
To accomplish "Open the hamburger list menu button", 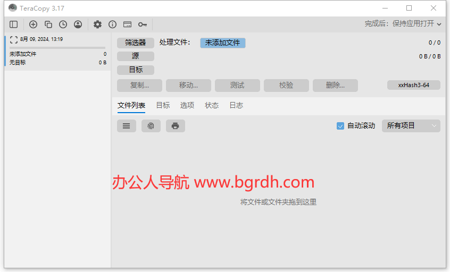I will coord(127,126).
